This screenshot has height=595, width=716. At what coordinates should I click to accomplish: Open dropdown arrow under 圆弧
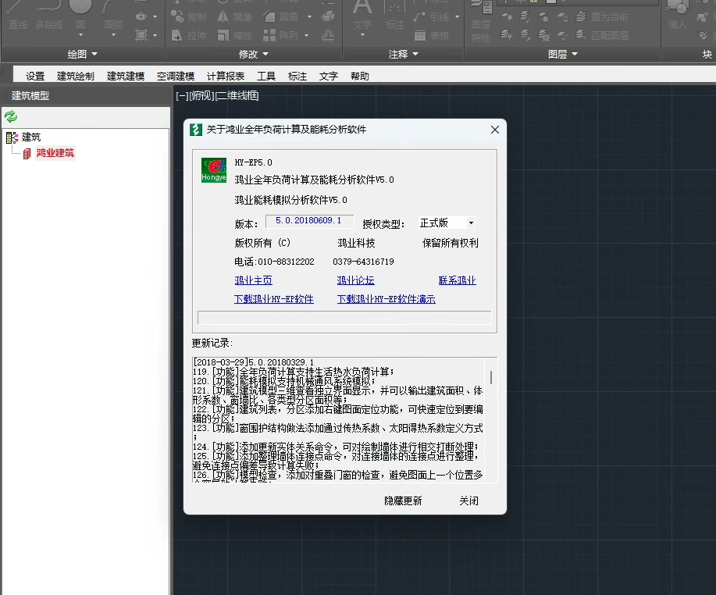tap(113, 34)
